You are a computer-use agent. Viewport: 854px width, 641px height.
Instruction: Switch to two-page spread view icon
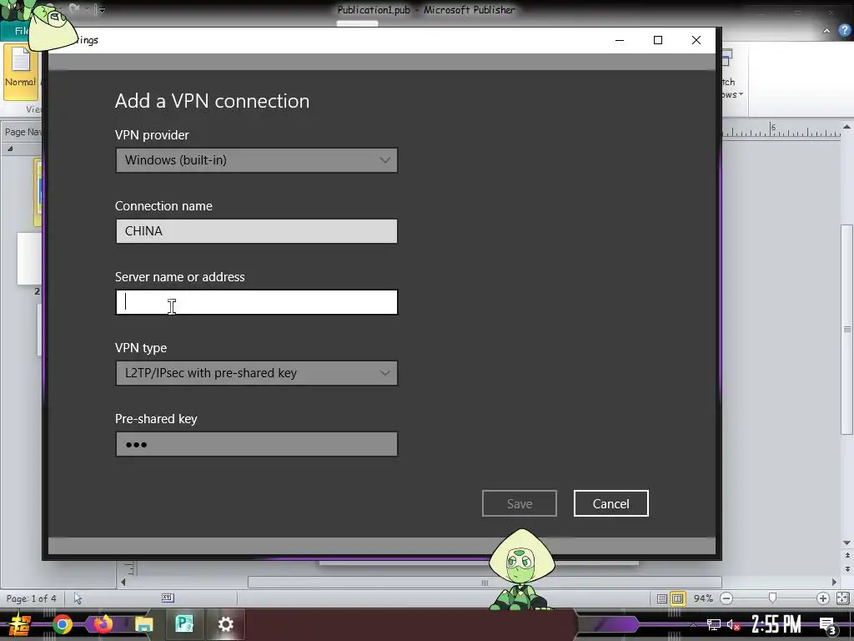[x=677, y=599]
